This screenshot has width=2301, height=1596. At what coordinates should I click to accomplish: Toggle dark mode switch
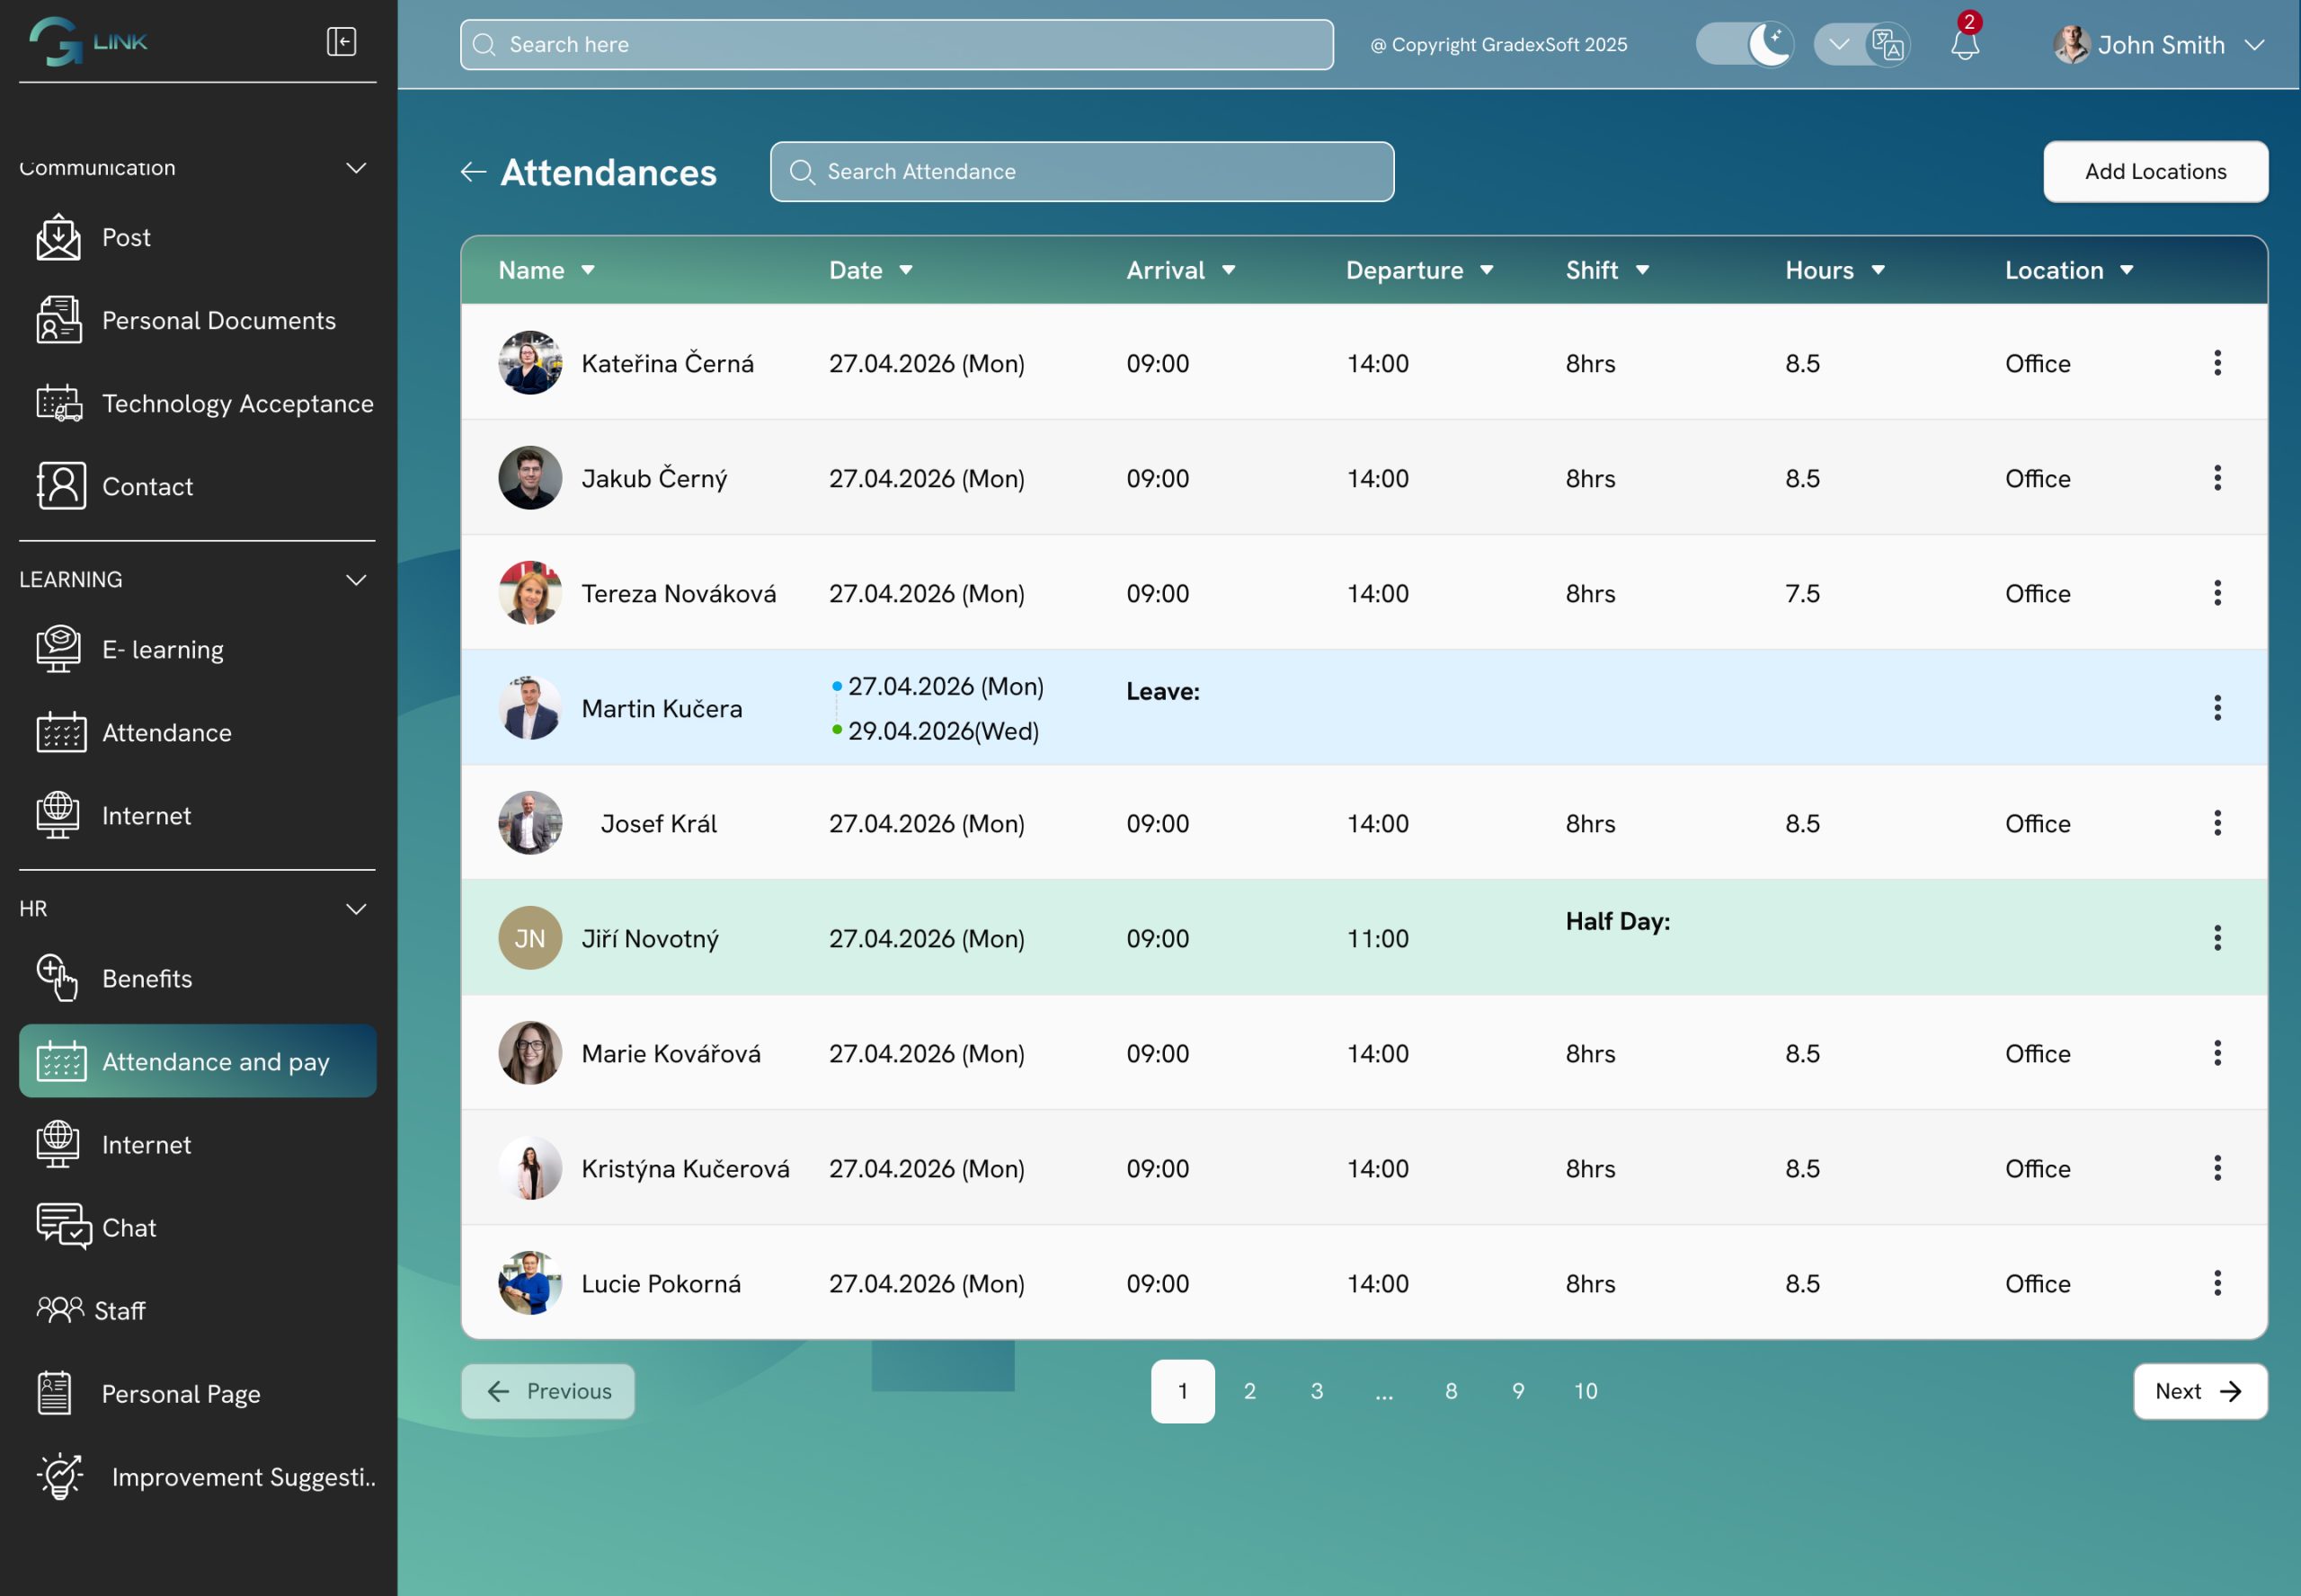[1744, 44]
